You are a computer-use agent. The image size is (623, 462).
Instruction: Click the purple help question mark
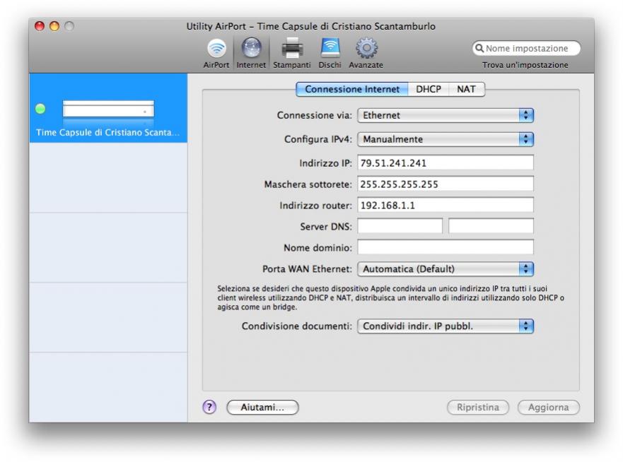click(209, 407)
